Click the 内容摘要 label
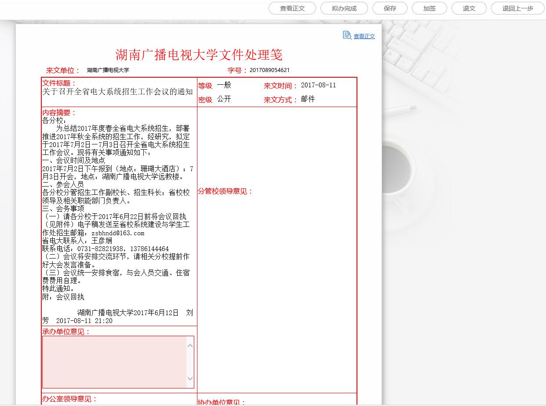 (x=59, y=113)
